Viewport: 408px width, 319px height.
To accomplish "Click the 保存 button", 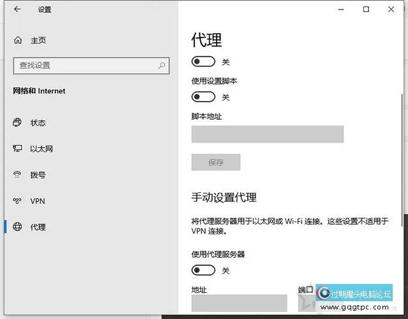I will coord(215,162).
